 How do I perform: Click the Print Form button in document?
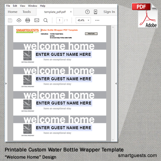tap(91, 34)
